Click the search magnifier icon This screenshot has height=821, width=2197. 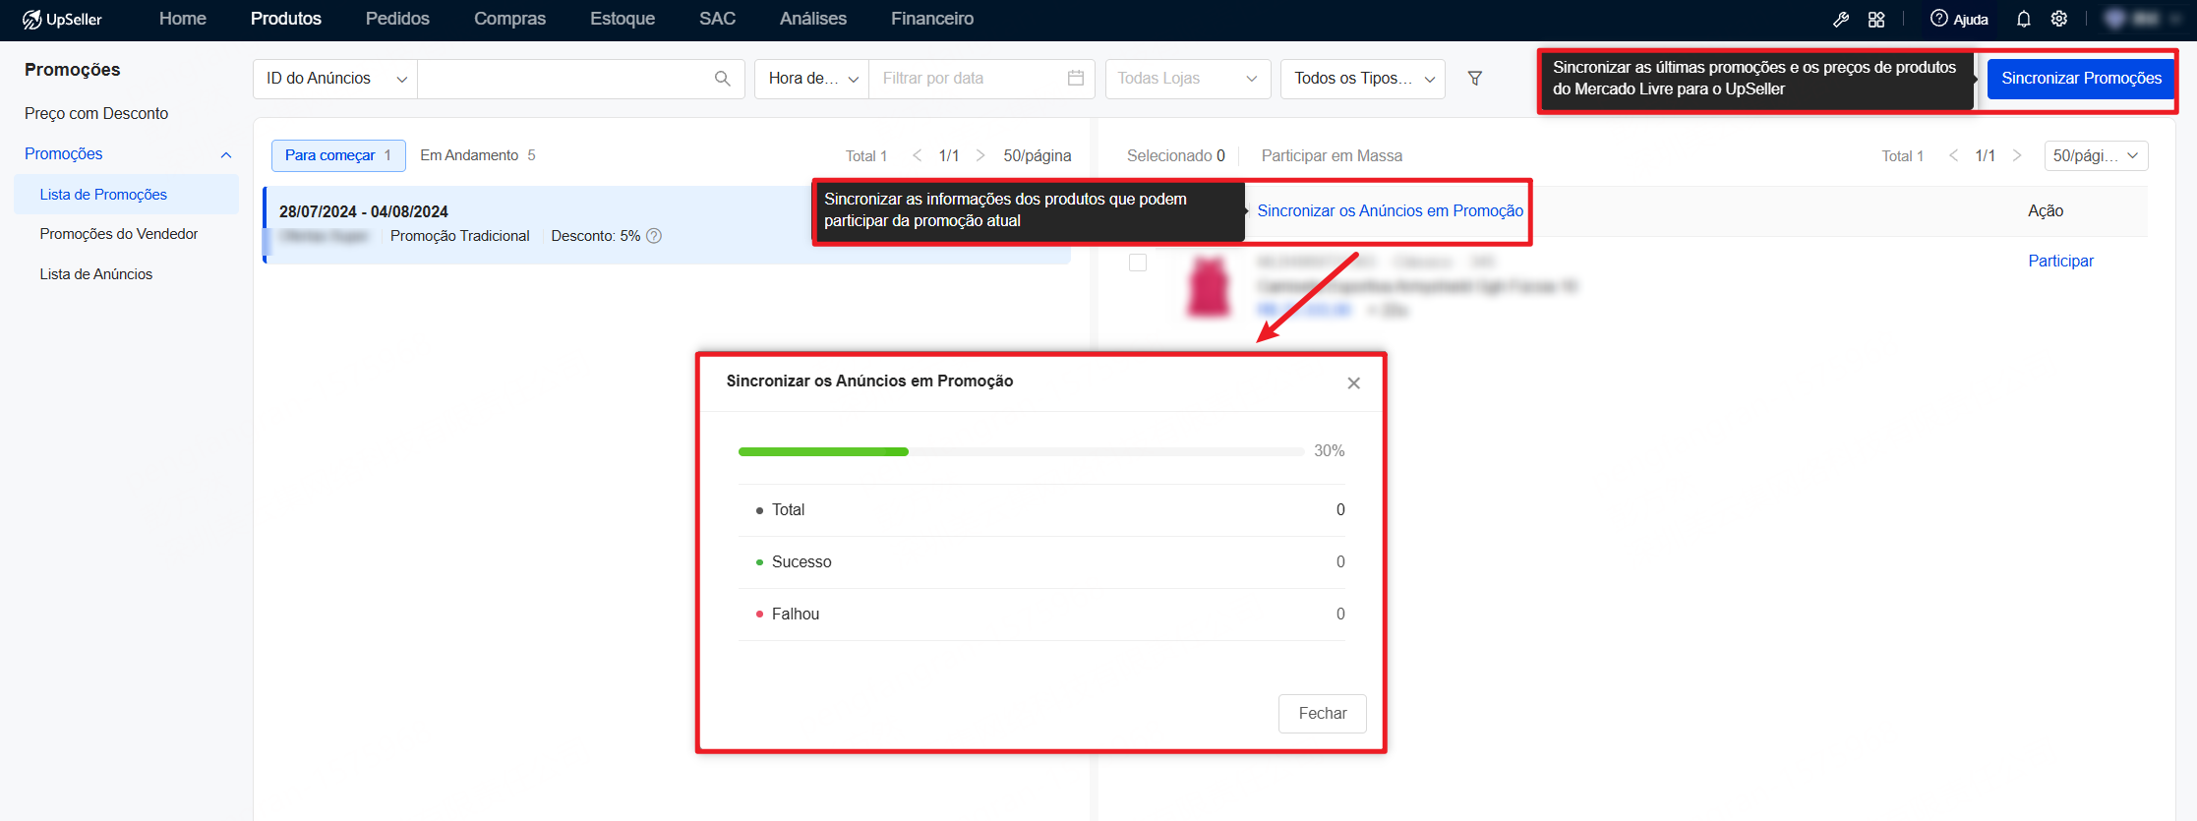(x=722, y=79)
